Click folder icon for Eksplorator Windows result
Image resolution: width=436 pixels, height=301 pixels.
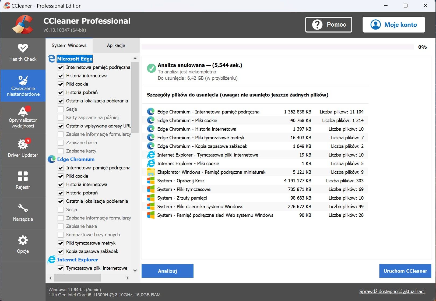point(151,172)
